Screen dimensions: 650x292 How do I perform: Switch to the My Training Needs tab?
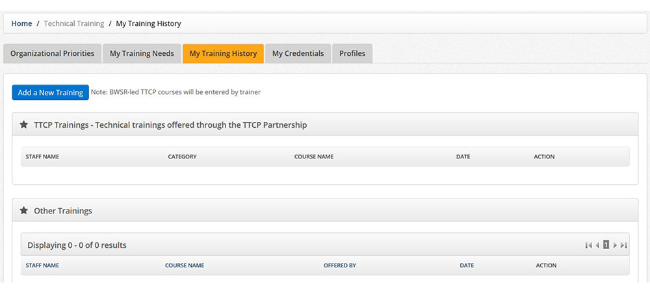click(142, 53)
